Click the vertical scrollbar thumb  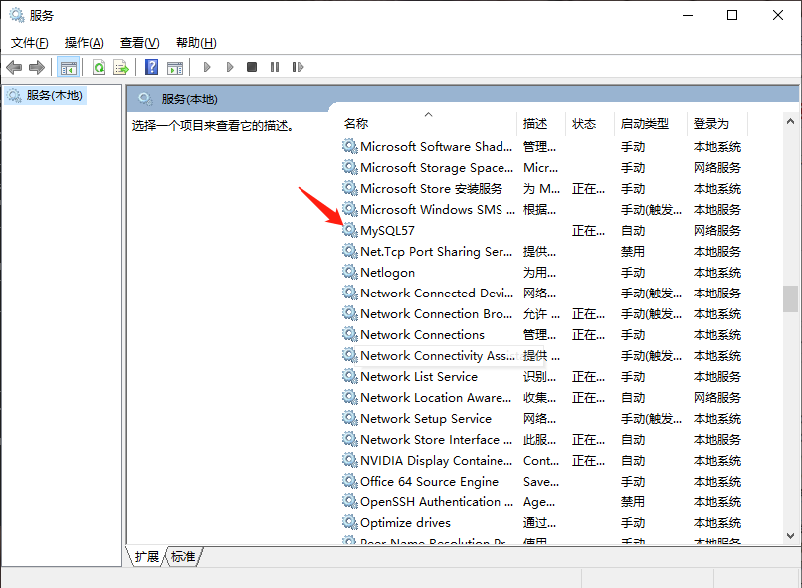[790, 298]
